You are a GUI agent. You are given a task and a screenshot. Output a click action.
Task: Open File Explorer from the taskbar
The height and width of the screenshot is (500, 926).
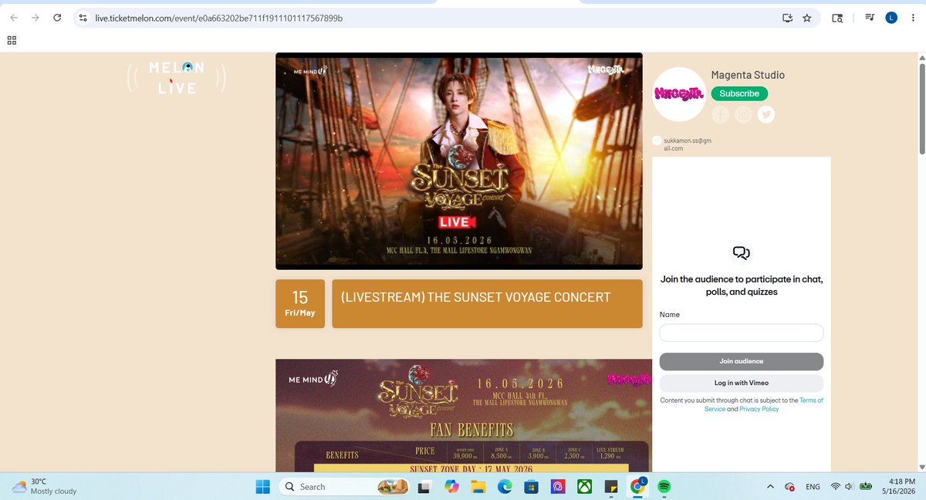(478, 487)
